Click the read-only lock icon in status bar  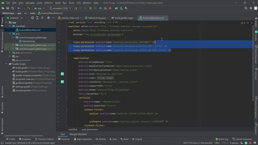[241, 143]
